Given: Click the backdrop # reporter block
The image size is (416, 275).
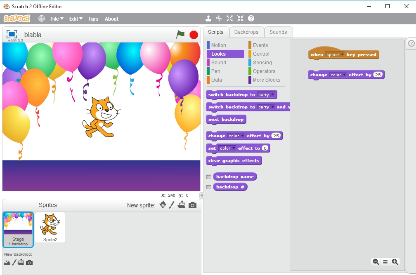Looking at the screenshot, I should click(230, 187).
